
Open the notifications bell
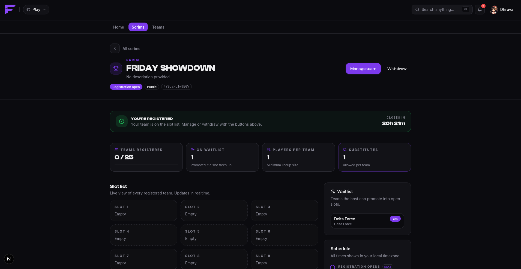point(480,10)
